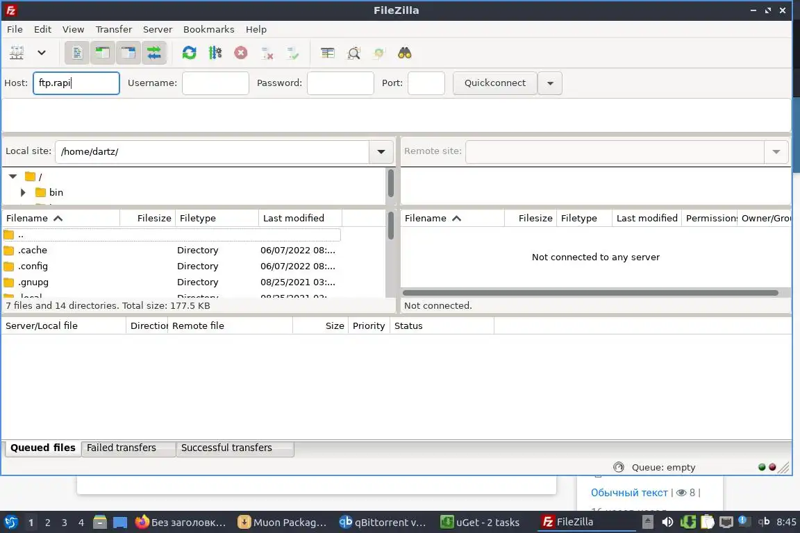Click the red activity indicator light
Viewport: 800px width, 533px height.
click(772, 467)
